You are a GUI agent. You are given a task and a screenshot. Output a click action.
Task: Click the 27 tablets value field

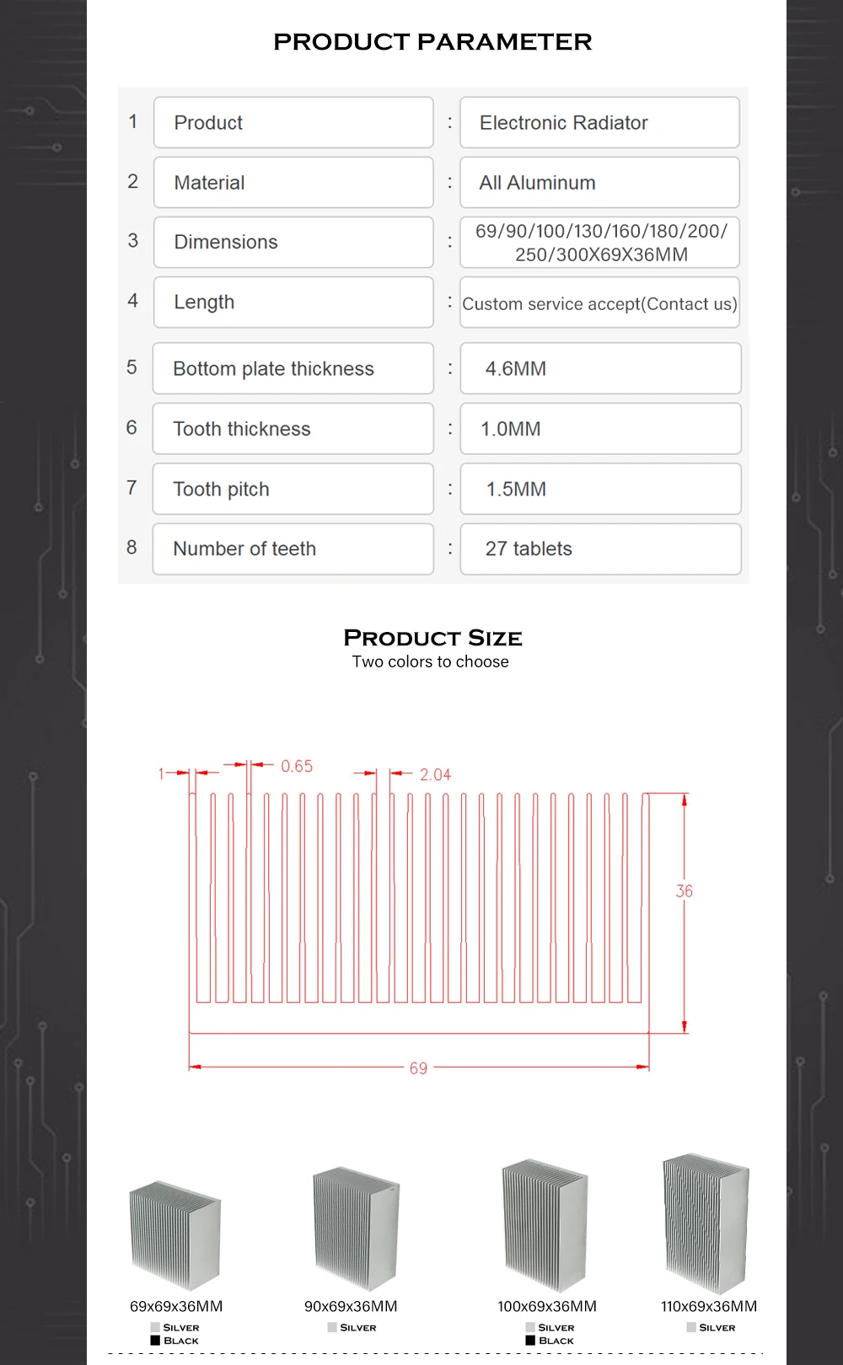pyautogui.click(x=600, y=549)
